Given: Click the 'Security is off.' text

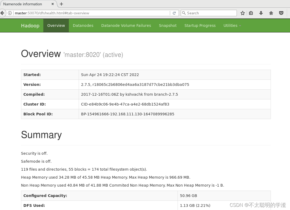Looking at the screenshot, I should [34, 153].
